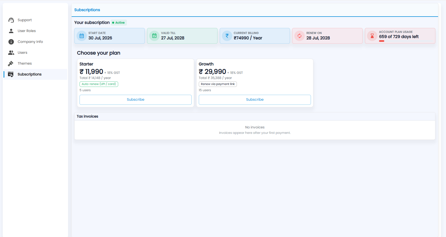Subscribe to the Growth plan
Screen dimensions: 446x237
tap(255, 100)
